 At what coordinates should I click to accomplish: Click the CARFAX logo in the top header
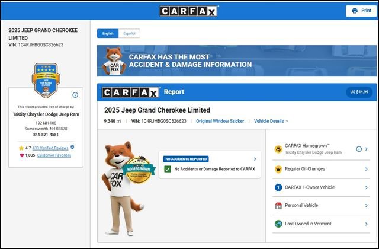point(188,11)
